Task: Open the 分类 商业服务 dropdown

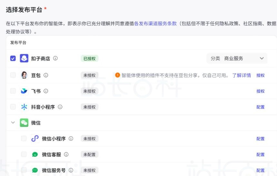Action: (237, 58)
